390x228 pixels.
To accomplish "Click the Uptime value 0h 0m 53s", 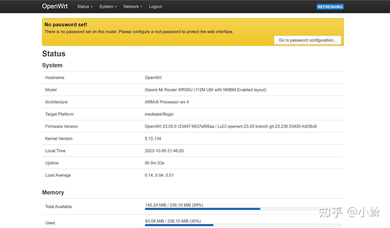I will point(154,163).
